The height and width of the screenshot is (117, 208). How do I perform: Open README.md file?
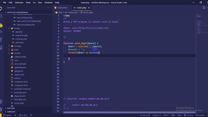coord(20,99)
